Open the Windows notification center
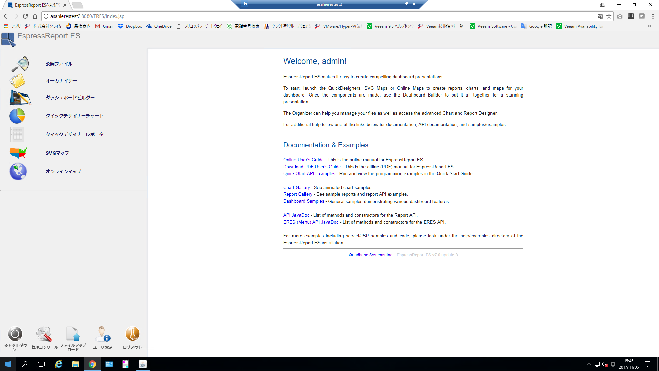659x371 pixels. (648, 364)
